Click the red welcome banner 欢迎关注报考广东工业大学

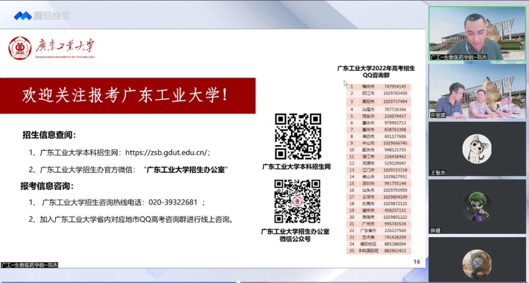[x=128, y=95]
